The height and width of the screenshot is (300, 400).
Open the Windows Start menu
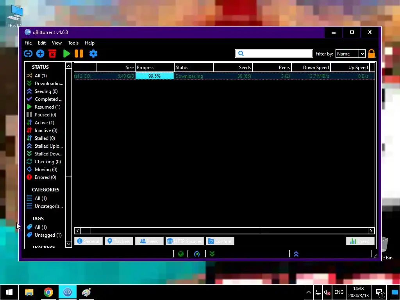9,292
